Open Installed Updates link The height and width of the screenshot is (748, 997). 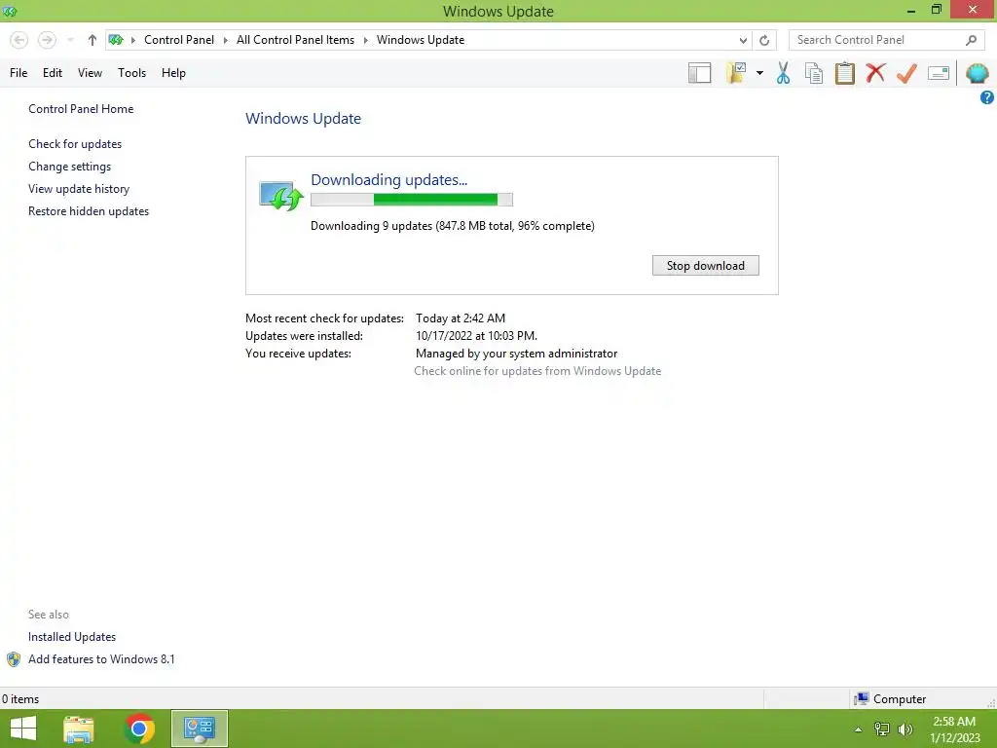72,637
